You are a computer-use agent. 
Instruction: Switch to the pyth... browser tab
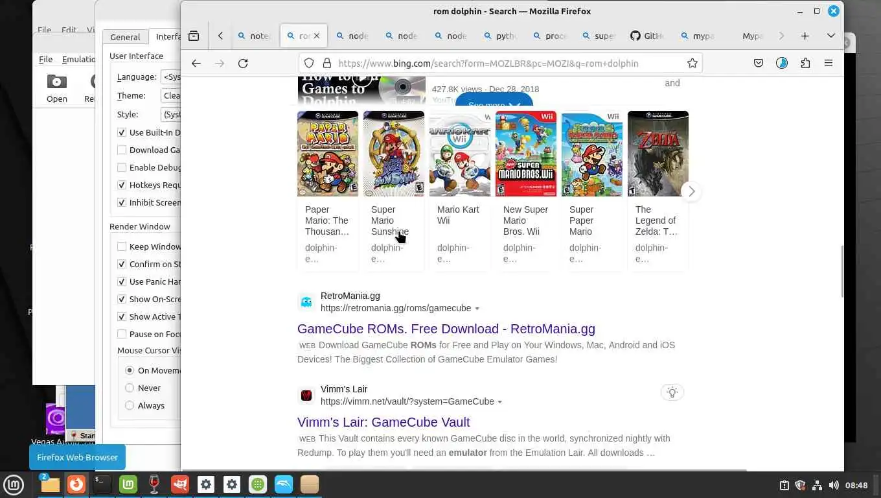coord(499,36)
